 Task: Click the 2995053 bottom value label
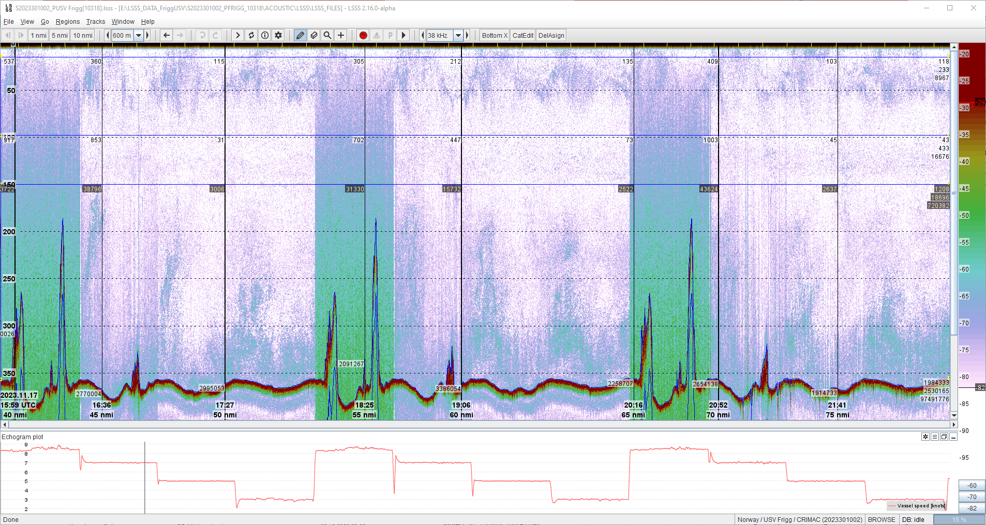point(212,388)
